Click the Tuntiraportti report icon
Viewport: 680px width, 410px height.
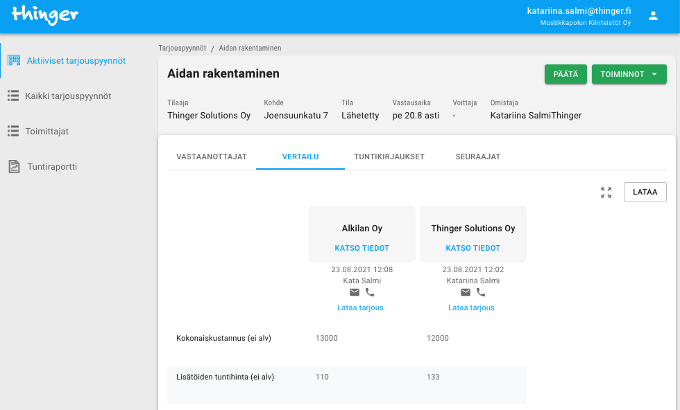coord(15,166)
